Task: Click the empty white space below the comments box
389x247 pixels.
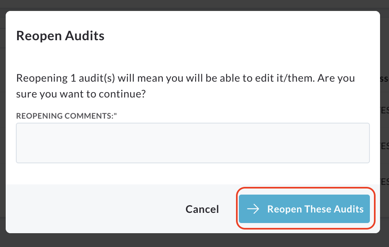Action: tap(193, 173)
